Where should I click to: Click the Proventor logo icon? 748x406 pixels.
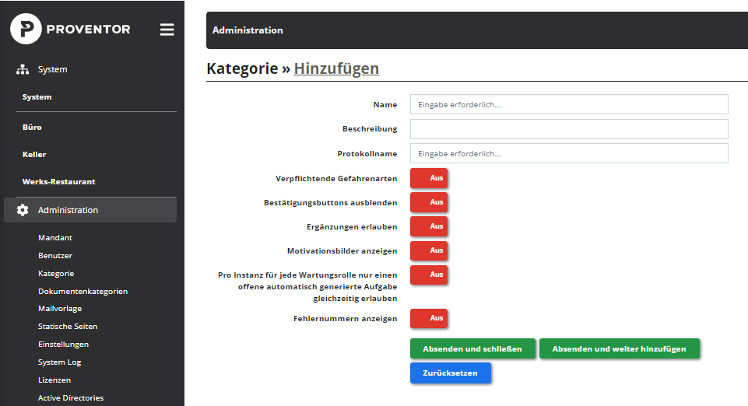pyautogui.click(x=26, y=29)
